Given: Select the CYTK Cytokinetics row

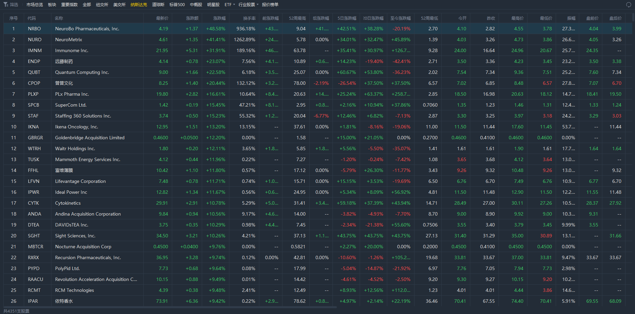Looking at the screenshot, I should 318,203.
